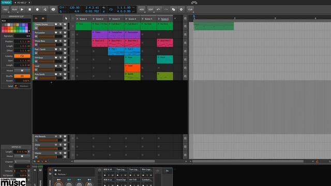The image size is (331, 186).
Task: Launch Scene 1
Action: (x=77, y=19)
